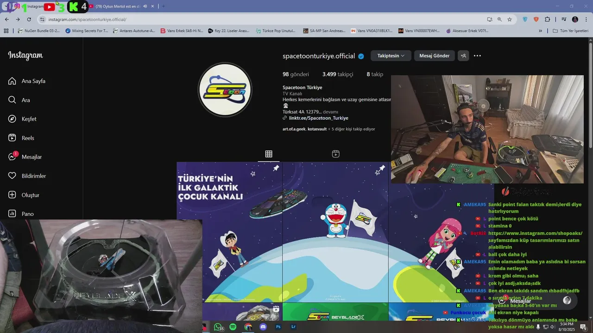This screenshot has width=593, height=333.
Task: Open the linktr.ee/Spacetoon_Turkiye link
Action: 318,118
